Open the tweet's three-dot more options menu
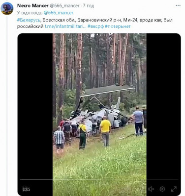 pyautogui.click(x=178, y=5)
